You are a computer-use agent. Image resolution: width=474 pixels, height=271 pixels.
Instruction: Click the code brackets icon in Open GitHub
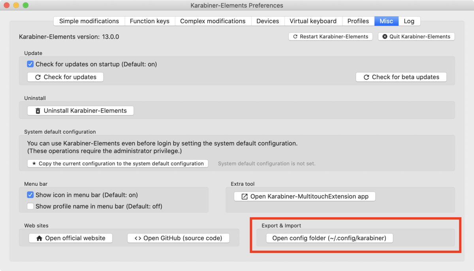pos(138,238)
